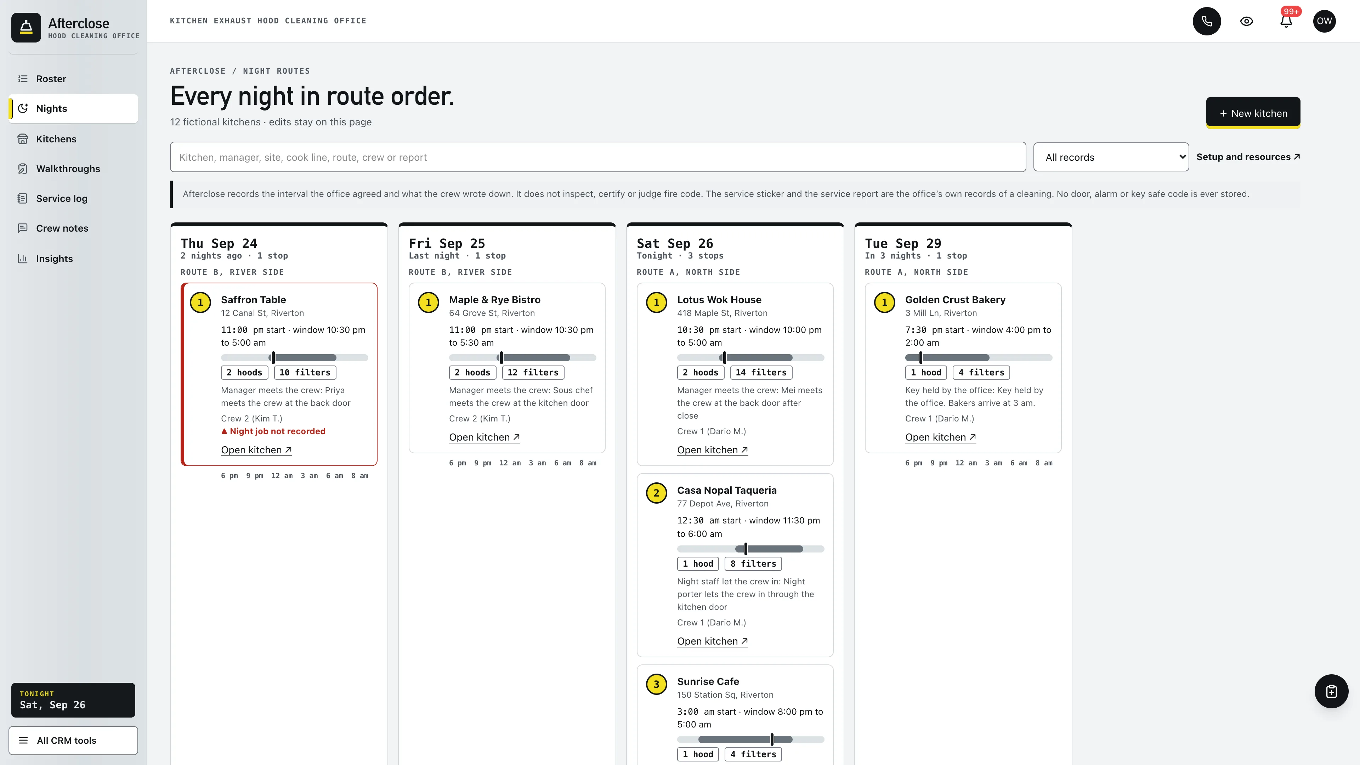Click stop number 3 badge for Sunrise Cafe
Screen dimensions: 1360x765
click(656, 684)
